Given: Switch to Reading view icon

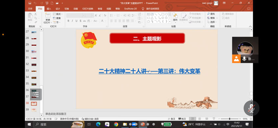Looking at the screenshot, I should pos(207,119).
